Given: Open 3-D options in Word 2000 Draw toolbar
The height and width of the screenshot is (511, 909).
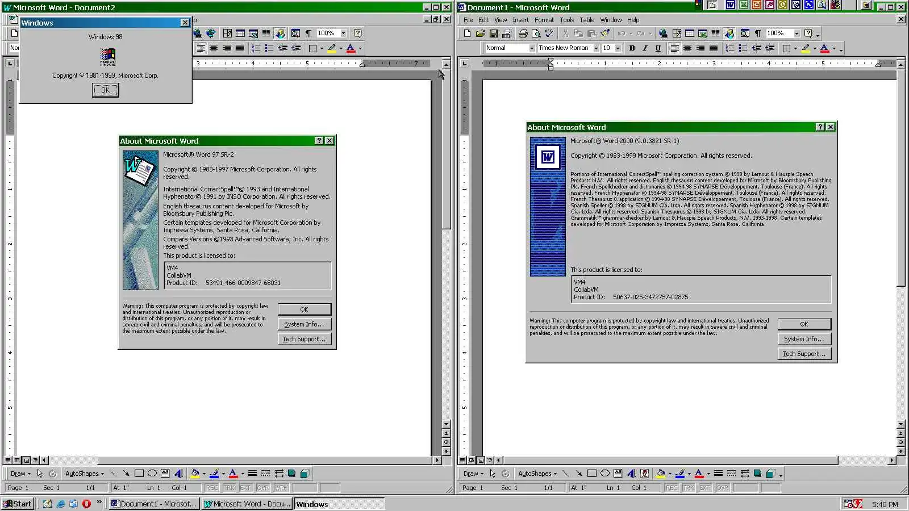Looking at the screenshot, I should pos(771,474).
